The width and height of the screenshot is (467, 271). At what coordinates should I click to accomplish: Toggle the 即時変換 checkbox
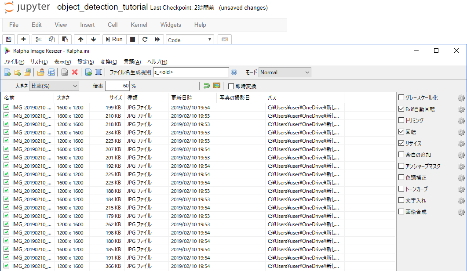tap(231, 86)
